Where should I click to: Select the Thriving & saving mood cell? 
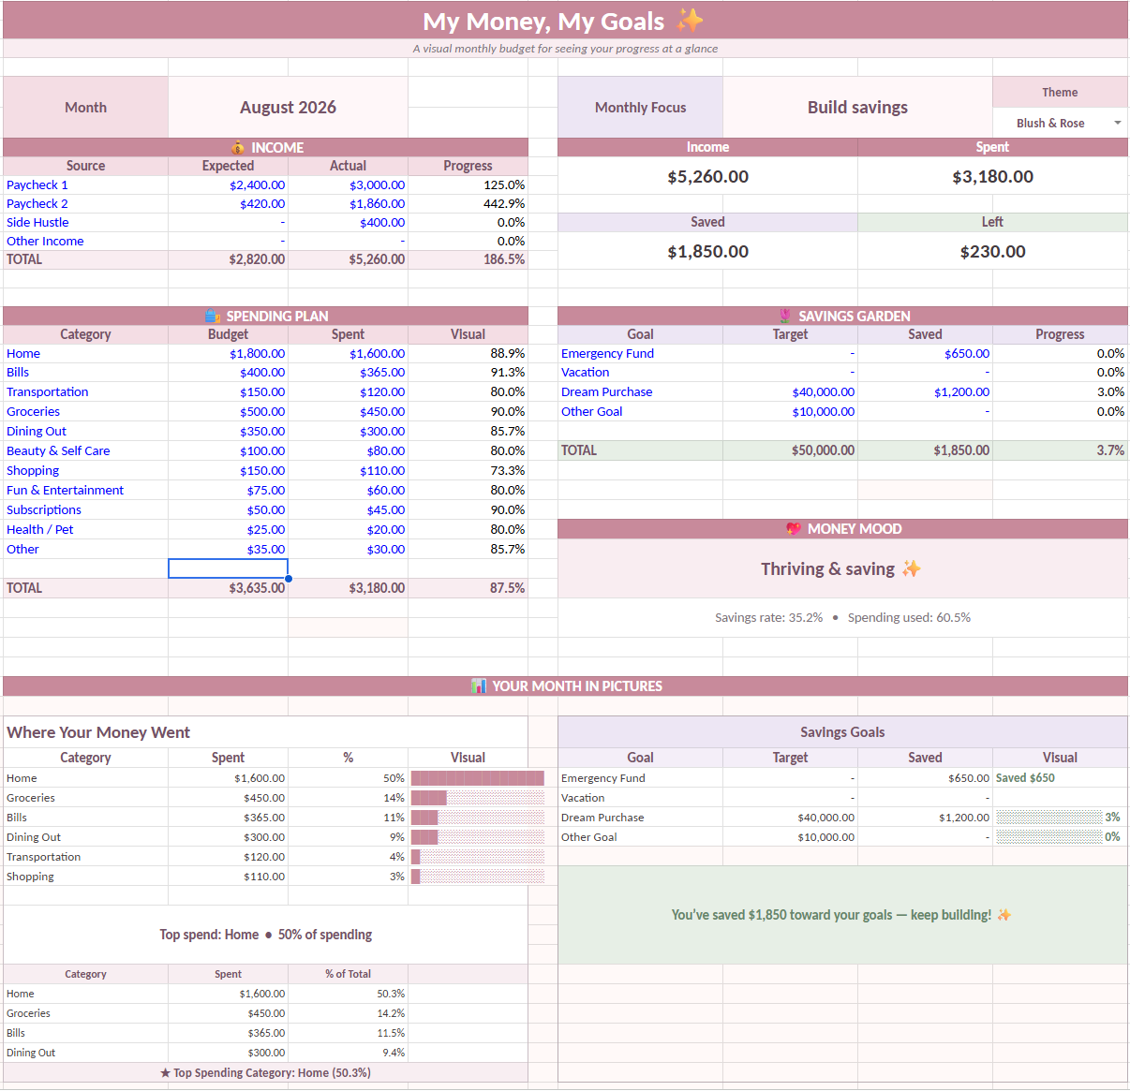842,568
